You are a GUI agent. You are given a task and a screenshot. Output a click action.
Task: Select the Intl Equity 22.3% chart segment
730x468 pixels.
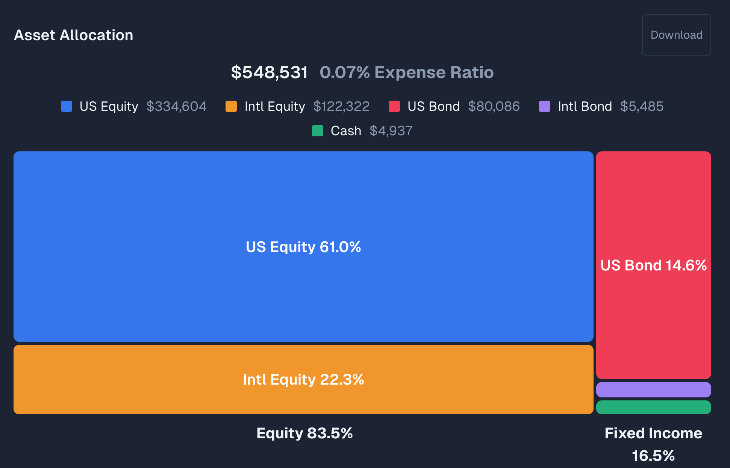tap(303, 379)
